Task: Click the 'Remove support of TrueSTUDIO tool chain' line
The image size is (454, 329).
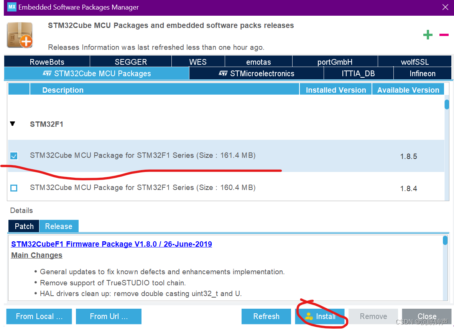Action: (113, 283)
